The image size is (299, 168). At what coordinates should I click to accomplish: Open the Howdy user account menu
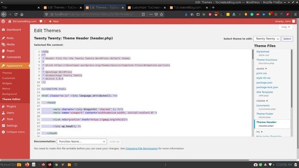click(x=285, y=21)
